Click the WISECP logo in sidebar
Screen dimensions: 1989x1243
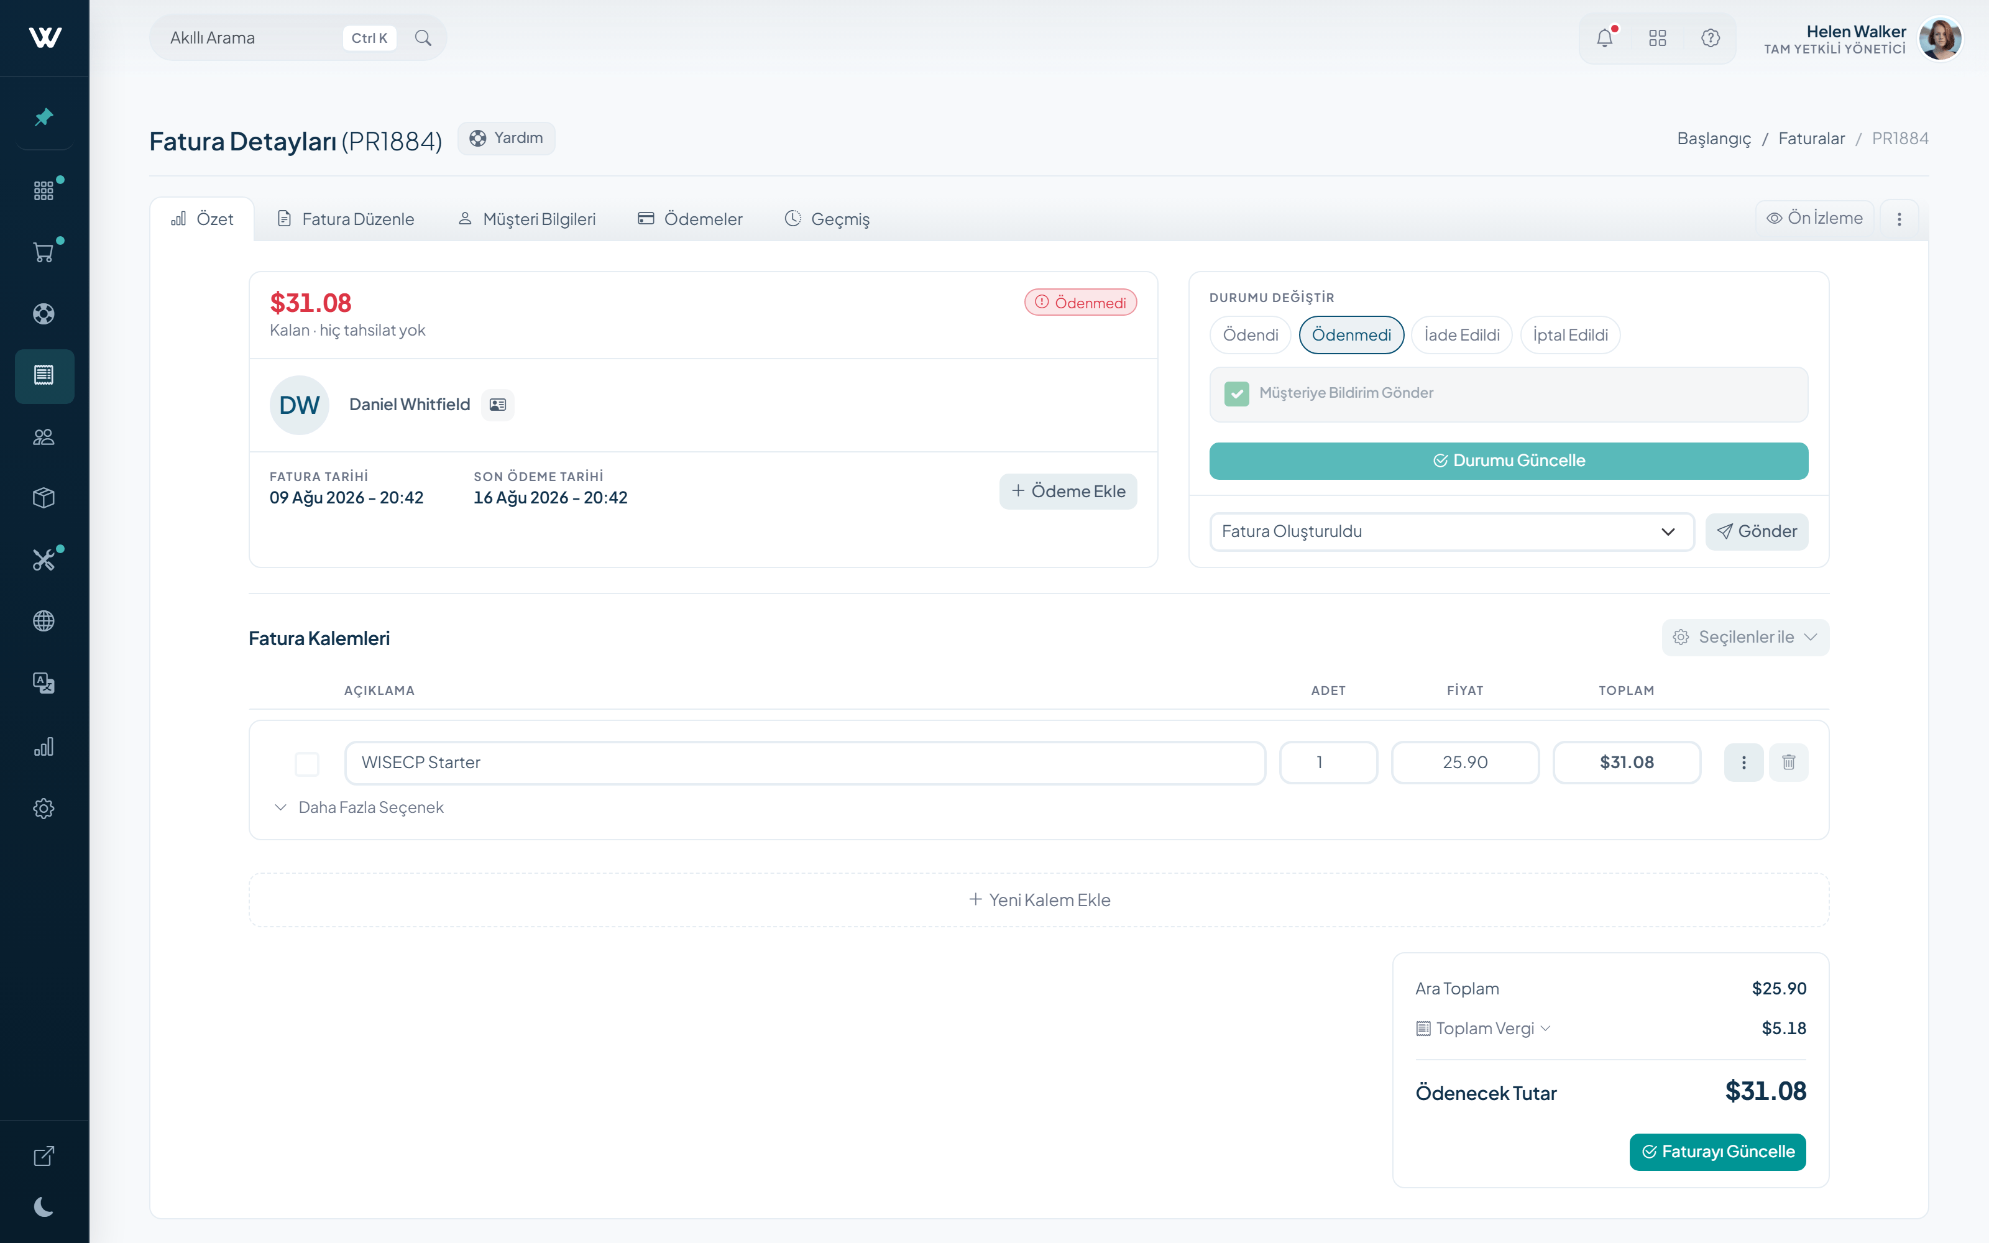pos(44,38)
